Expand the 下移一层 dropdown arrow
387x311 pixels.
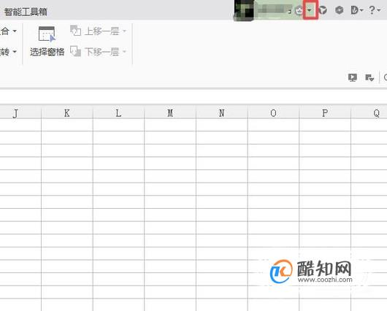(x=124, y=52)
